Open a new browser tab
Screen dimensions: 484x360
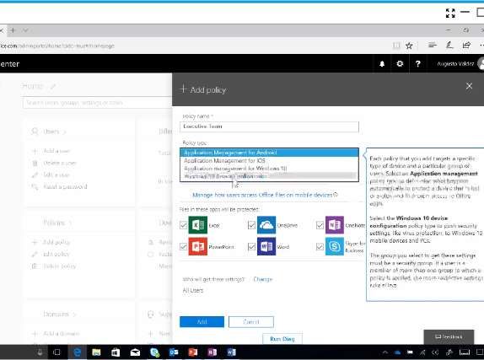(13, 30)
